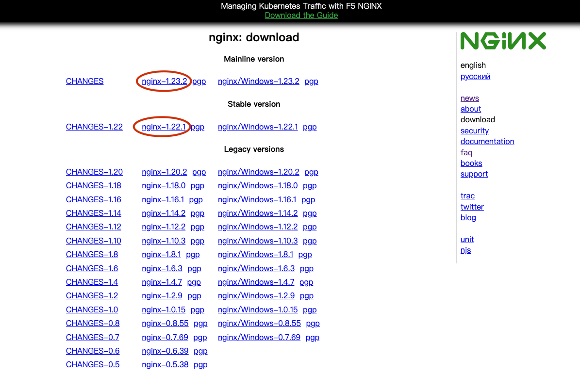Open pgp signature for nginx/Windows-1.23.2
This screenshot has width=580, height=375.
pos(311,82)
